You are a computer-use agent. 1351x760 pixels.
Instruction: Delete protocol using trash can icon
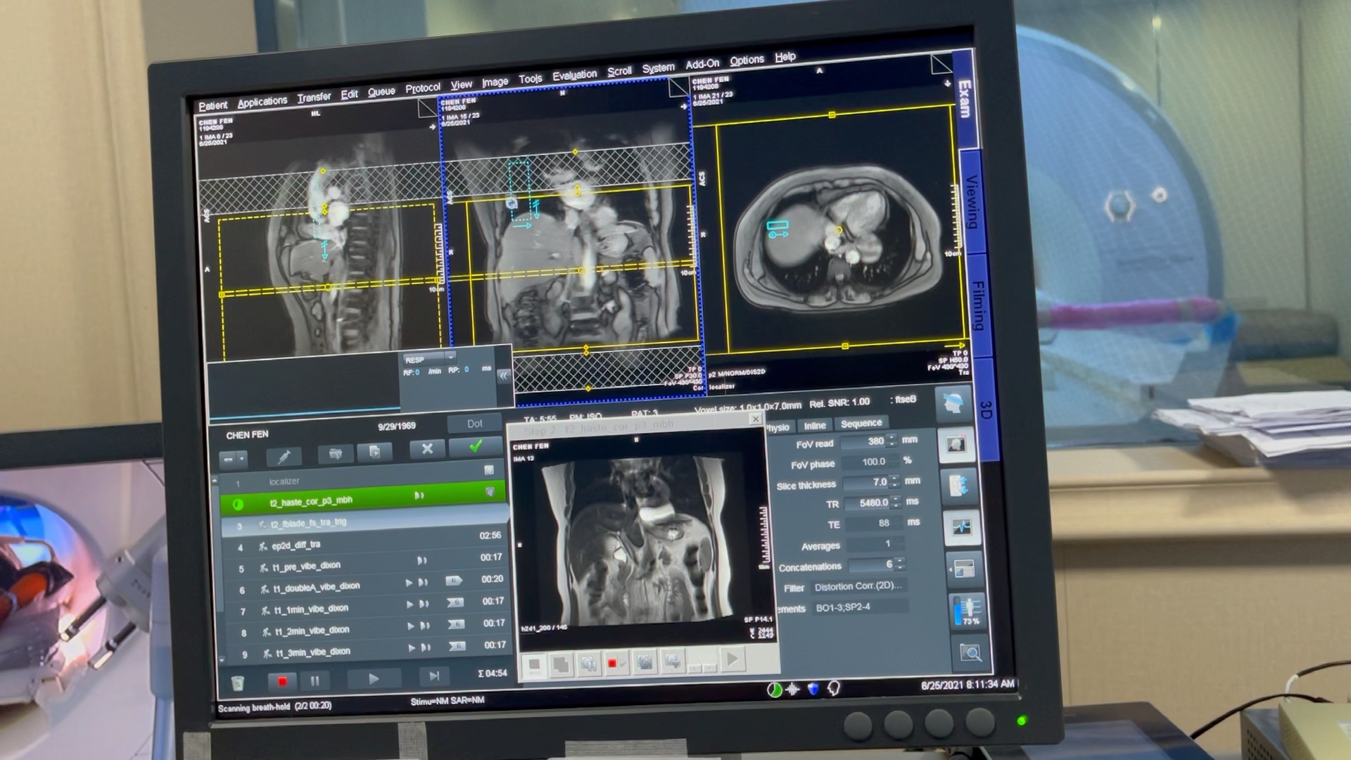pyautogui.click(x=238, y=683)
